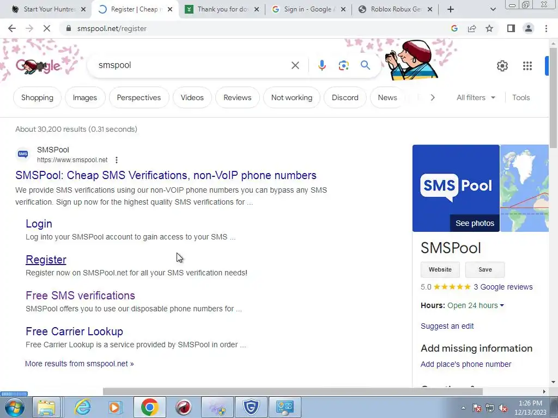View the SMSPool See photos thumbnail
Viewport: 558px width, 418px height.
click(x=456, y=188)
